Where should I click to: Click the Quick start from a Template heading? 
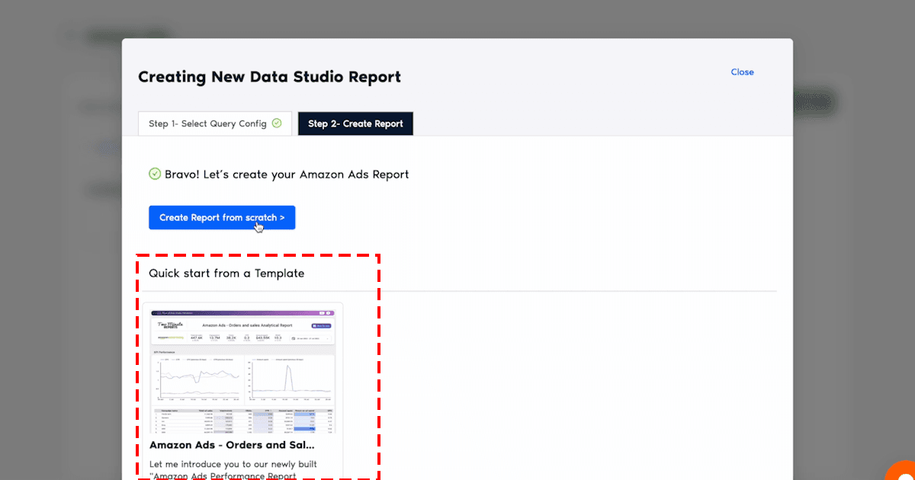point(226,274)
